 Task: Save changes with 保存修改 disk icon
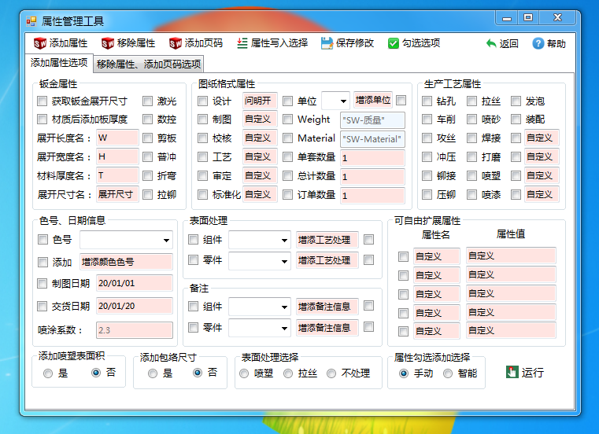pos(327,43)
